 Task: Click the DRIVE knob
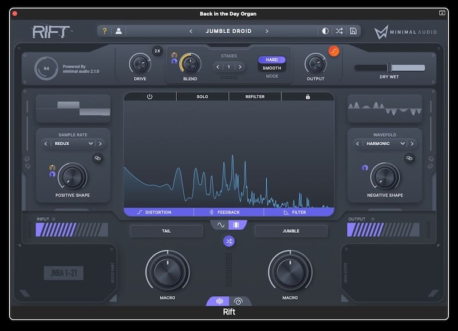pos(140,64)
